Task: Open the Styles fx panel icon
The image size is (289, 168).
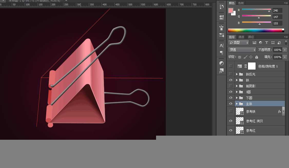Action: coord(221,71)
